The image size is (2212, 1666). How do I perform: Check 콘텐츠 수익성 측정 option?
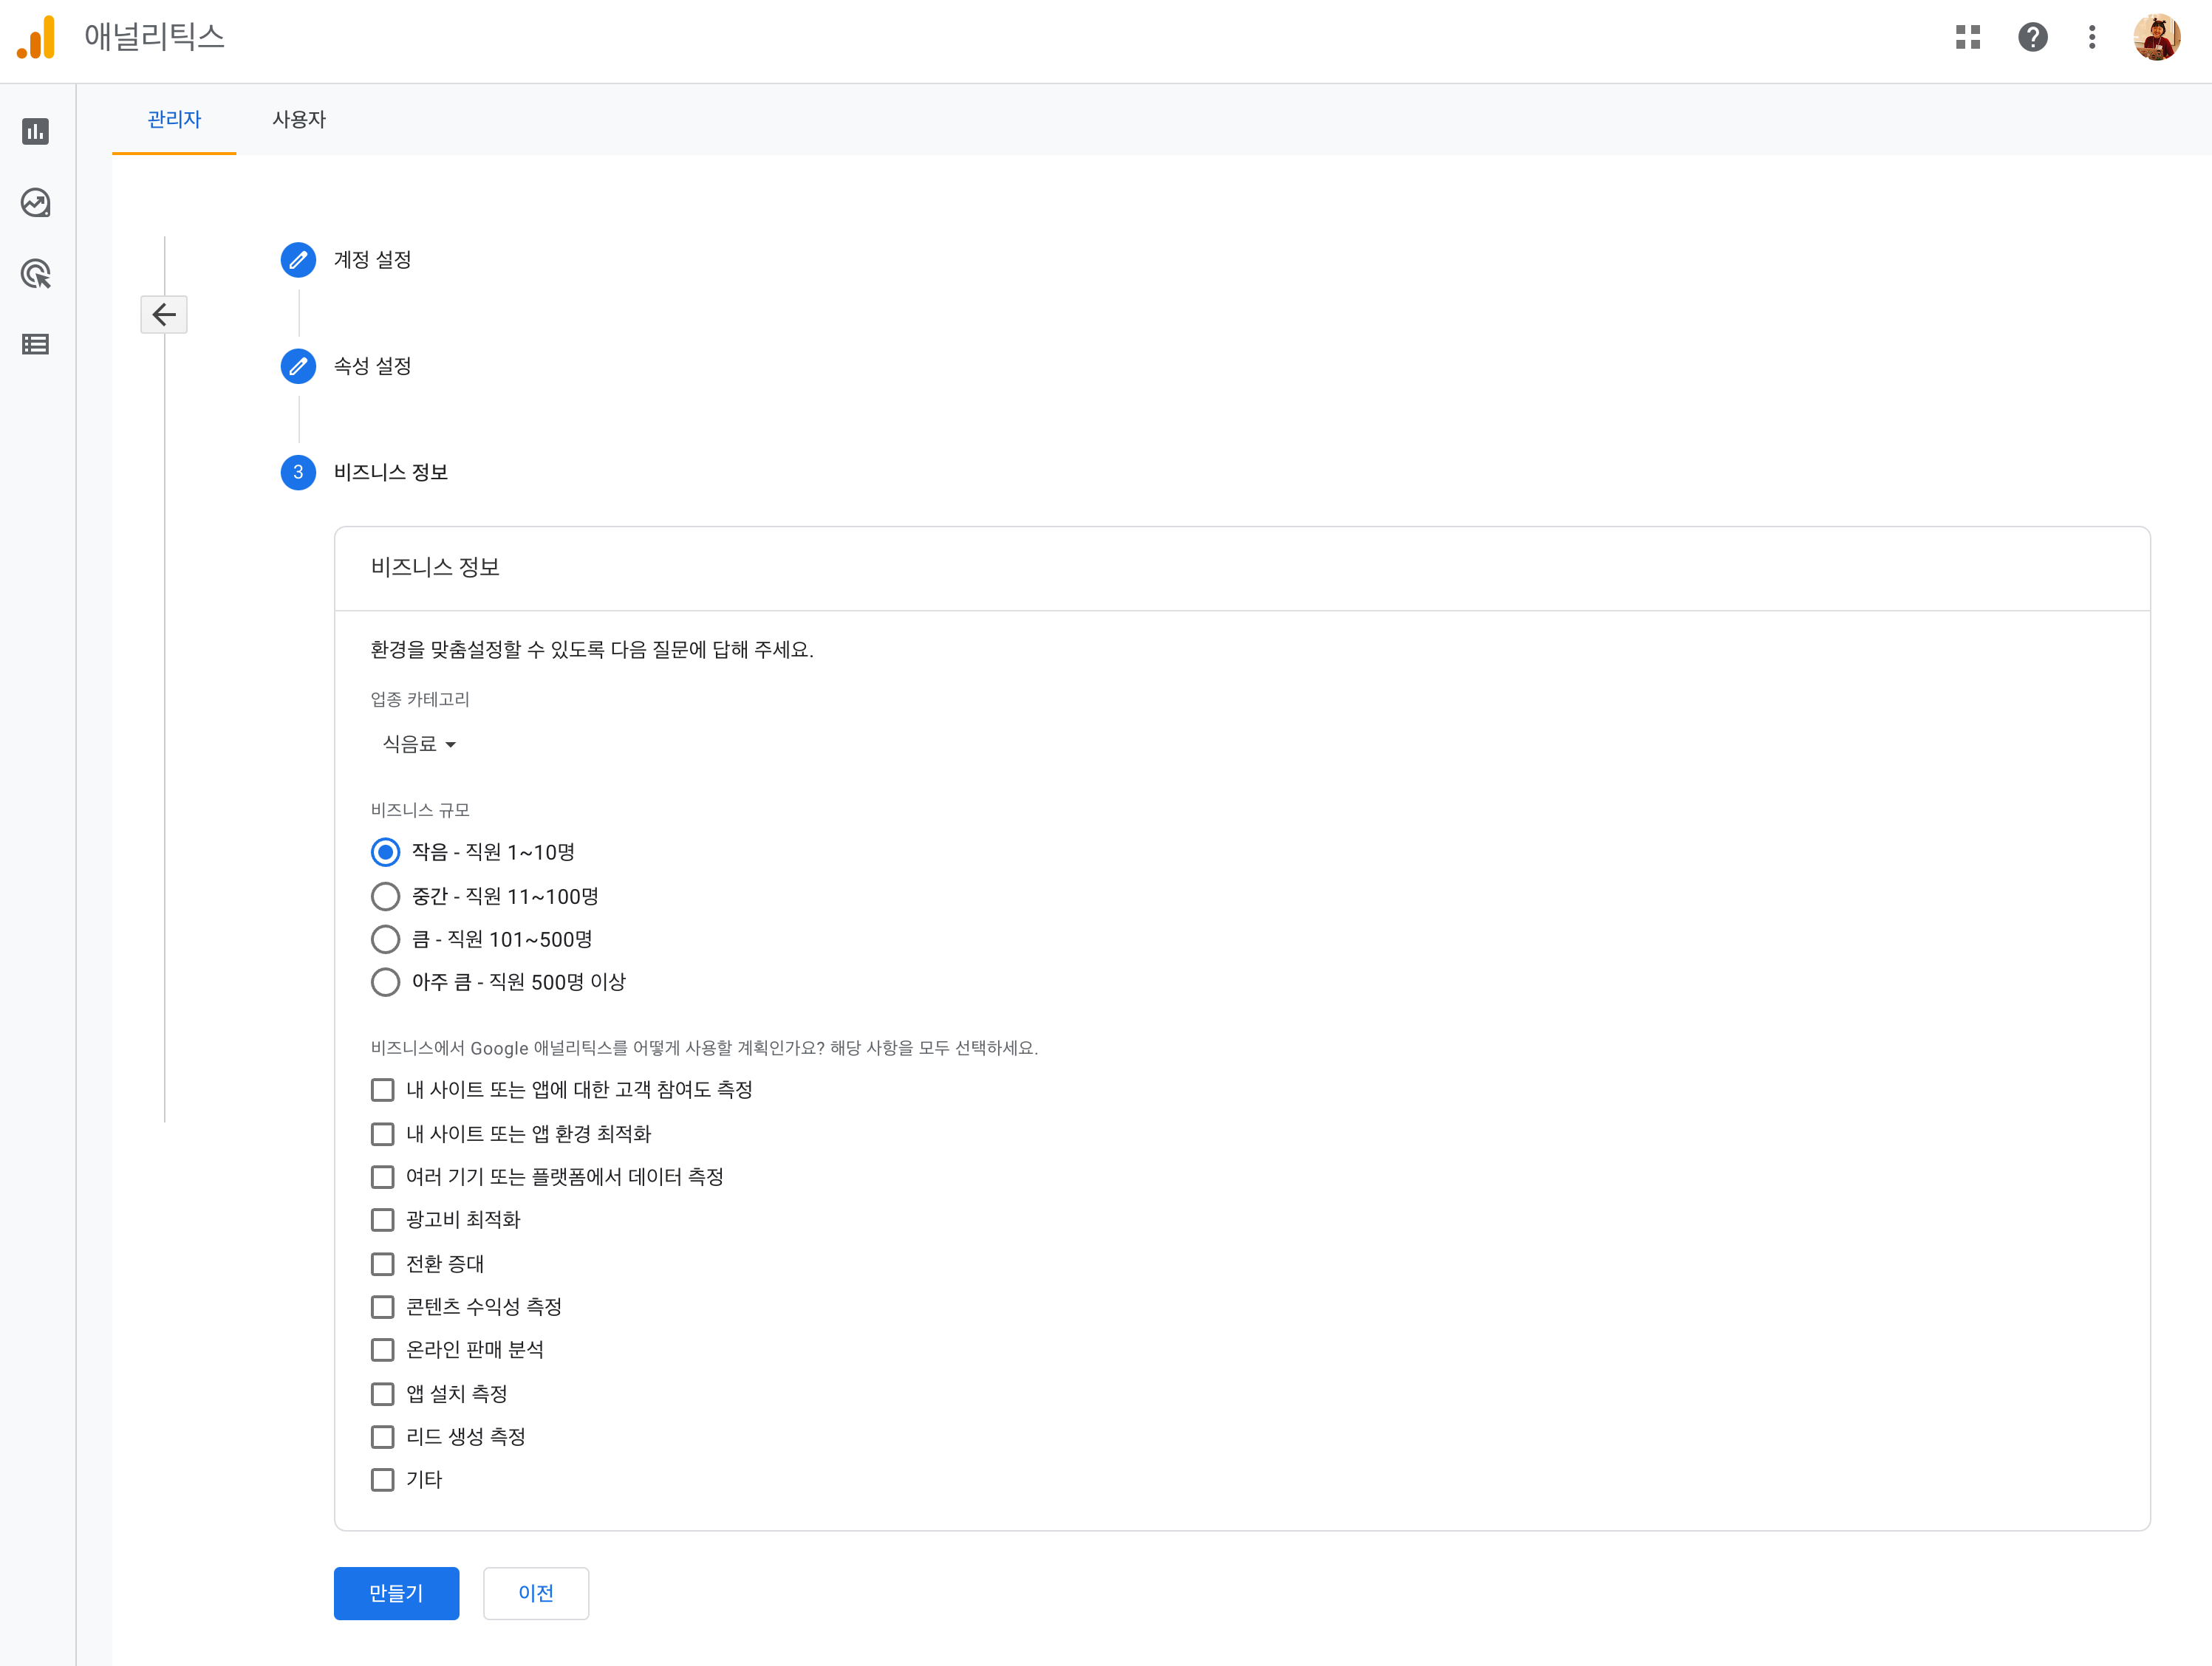[383, 1307]
